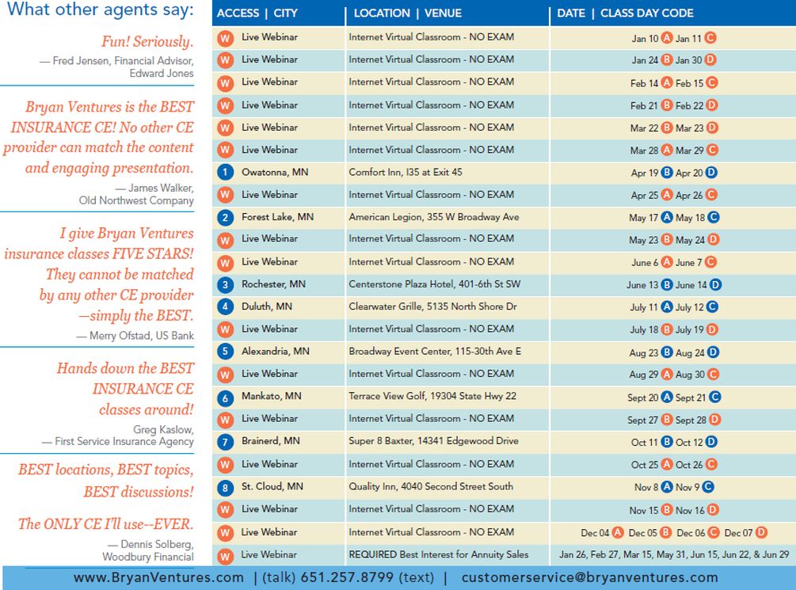
Task: Tap the number 6 circle beside Mankato, MN
Action: point(225,398)
